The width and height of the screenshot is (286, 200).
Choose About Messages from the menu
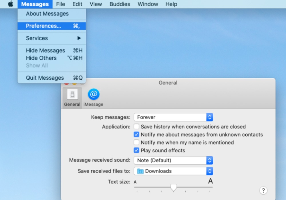pos(52,14)
